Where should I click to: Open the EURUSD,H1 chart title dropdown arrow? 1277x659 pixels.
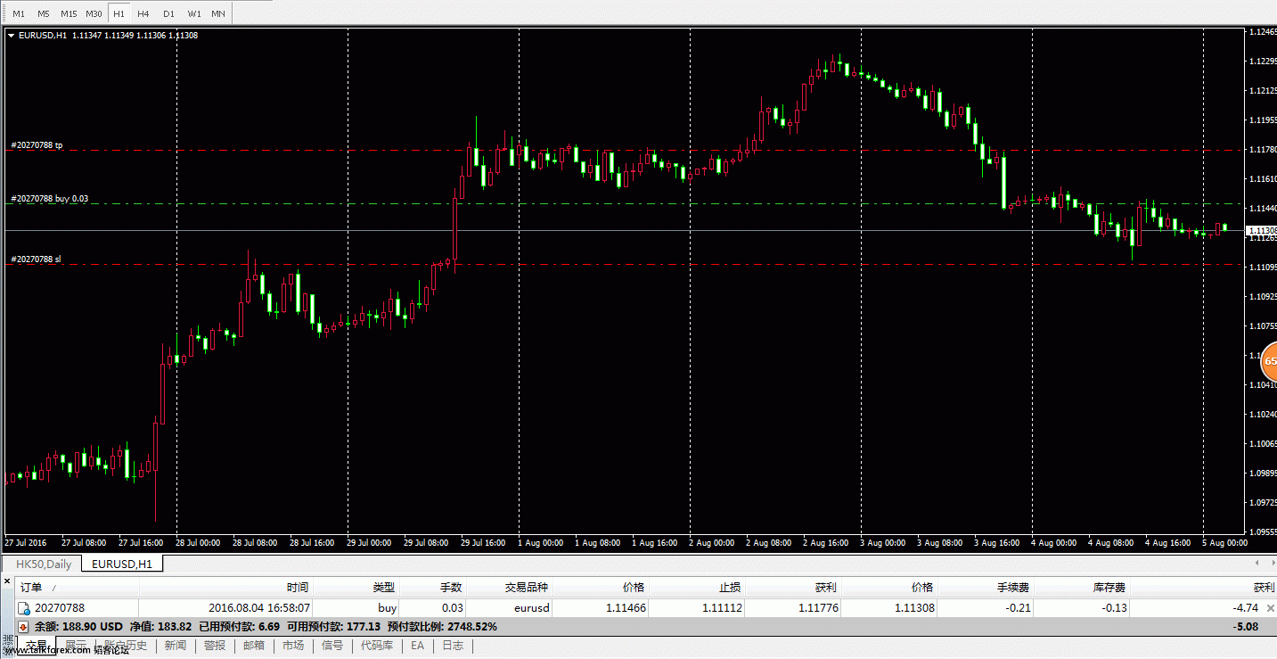(x=11, y=35)
